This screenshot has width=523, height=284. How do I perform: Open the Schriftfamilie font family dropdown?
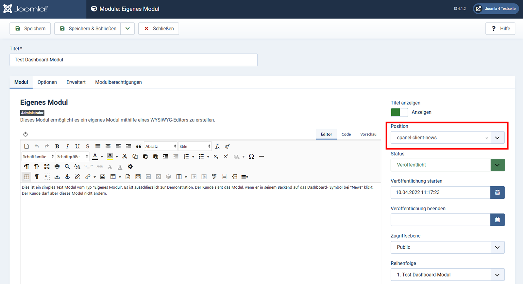point(38,157)
